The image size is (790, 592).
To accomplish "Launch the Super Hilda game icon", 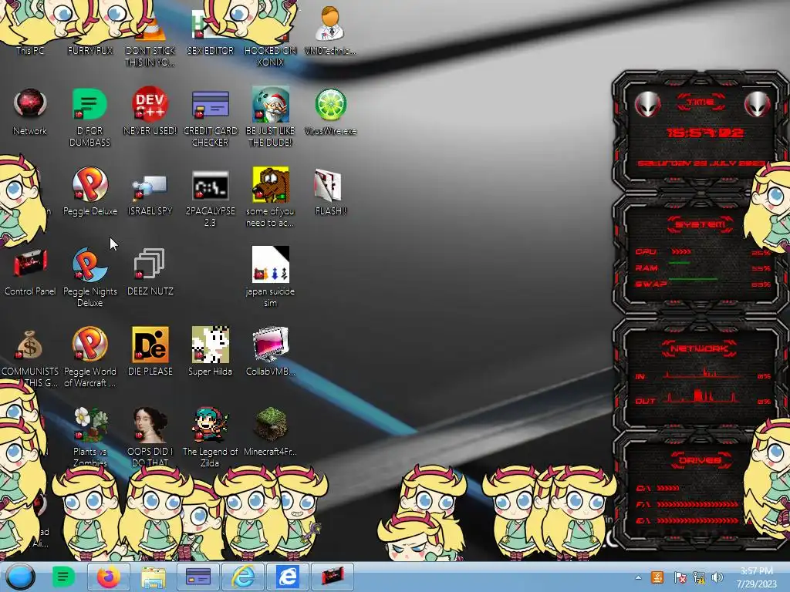I will (210, 345).
